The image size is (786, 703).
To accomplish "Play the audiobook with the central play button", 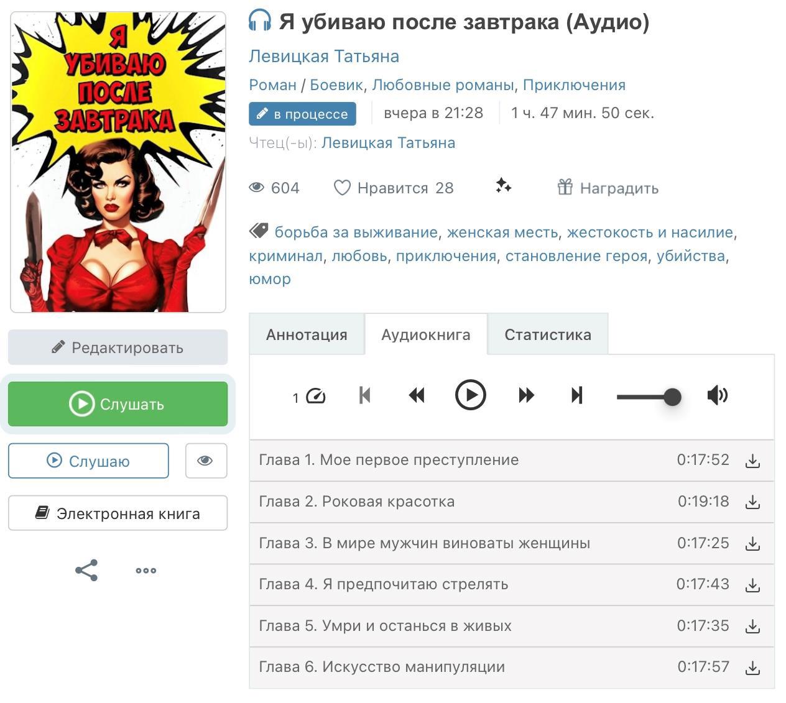I will click(x=470, y=395).
